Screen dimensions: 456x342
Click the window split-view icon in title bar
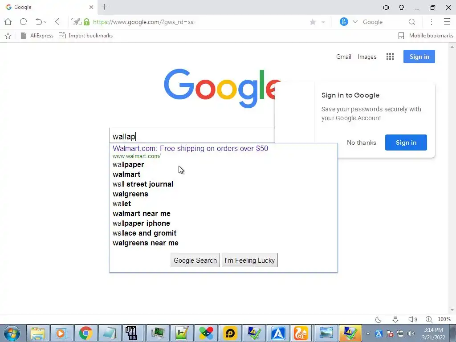[386, 8]
